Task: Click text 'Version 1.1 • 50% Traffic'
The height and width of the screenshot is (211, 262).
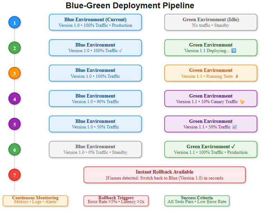Action: [207, 127]
